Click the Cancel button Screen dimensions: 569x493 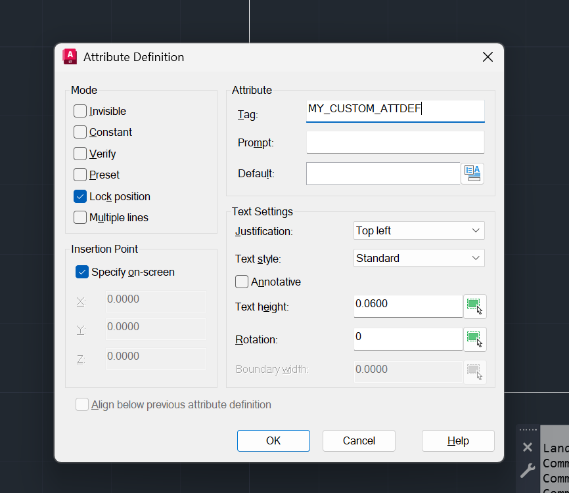[359, 440]
